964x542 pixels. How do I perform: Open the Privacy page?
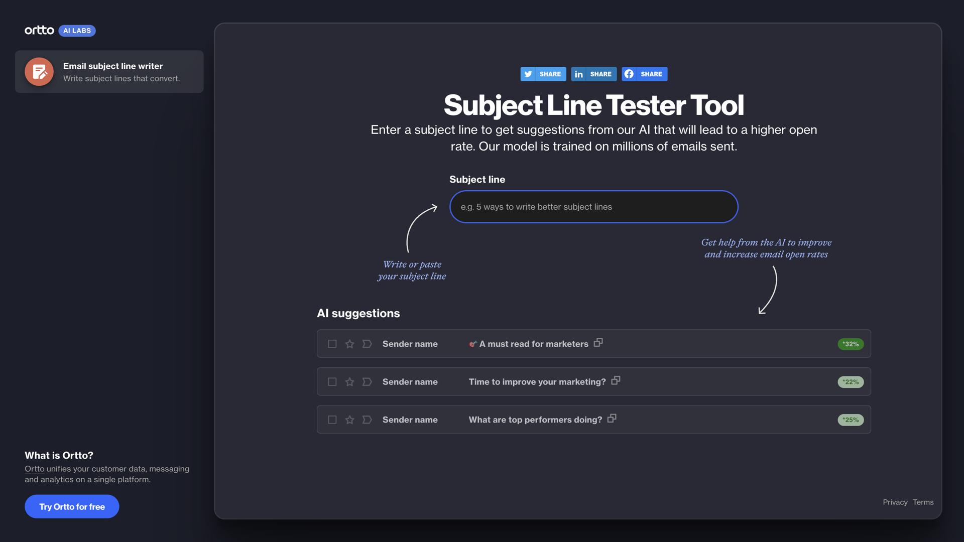895,502
